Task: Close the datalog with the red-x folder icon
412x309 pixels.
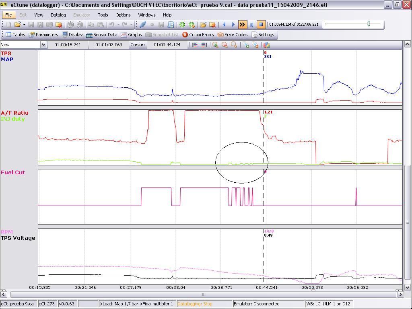Action: click(x=212, y=25)
